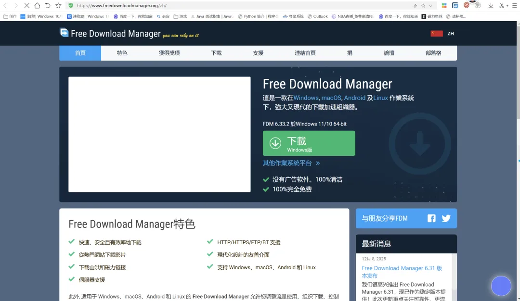520x301 pixels.
Task: Select the 獲得獎項 navigation tab
Action: [169, 53]
